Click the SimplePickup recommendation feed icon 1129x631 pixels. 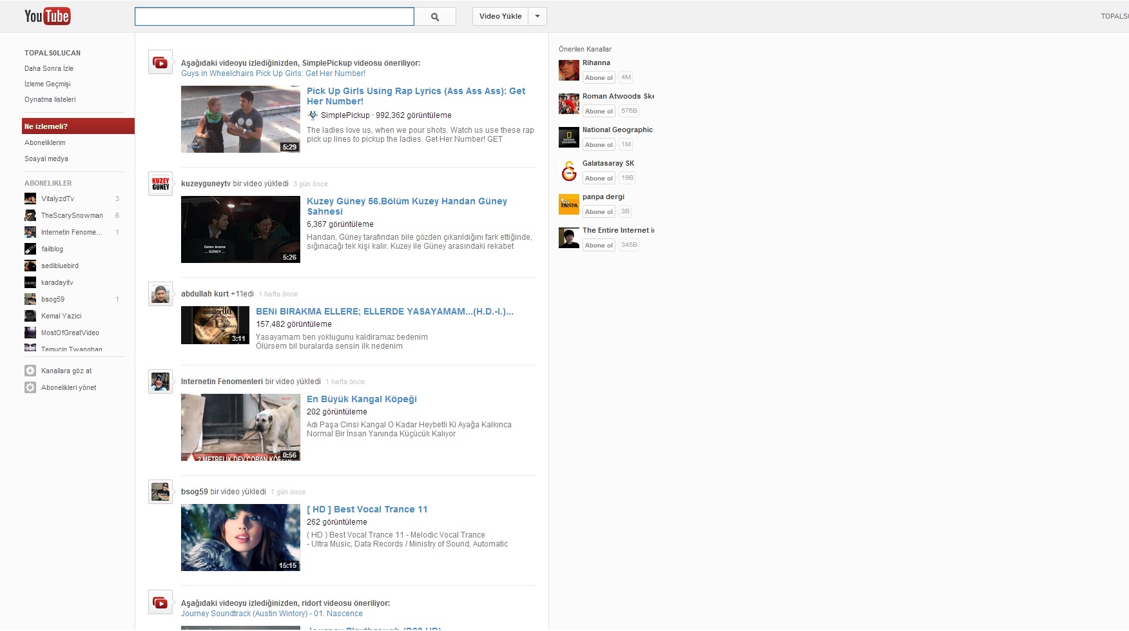(x=160, y=63)
